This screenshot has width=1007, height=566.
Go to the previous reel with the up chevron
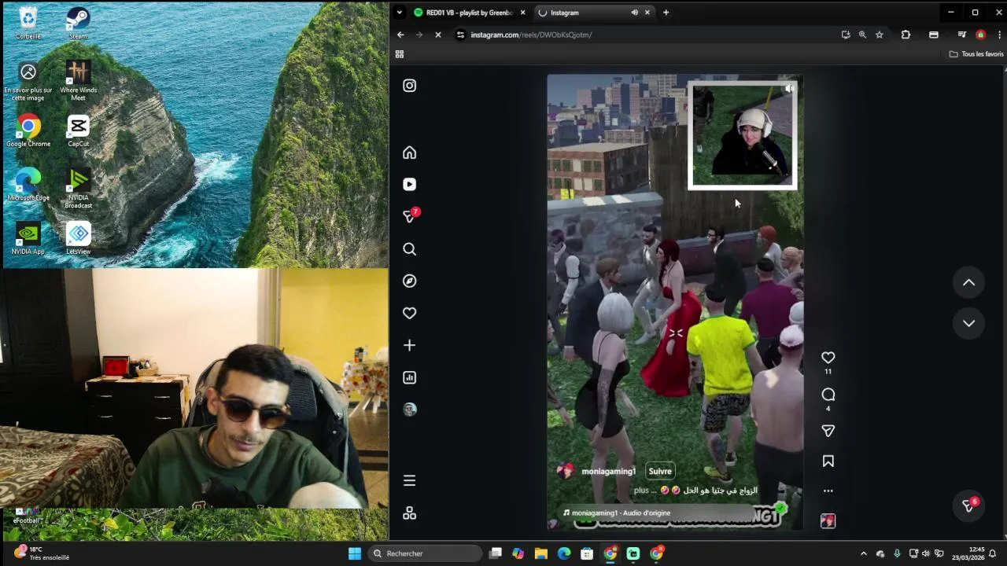click(968, 283)
